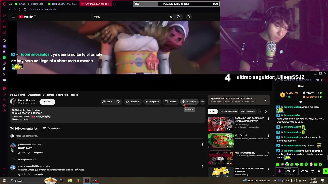Expand the Siguiente playlist panel chevron
This screenshot has width=328, height=184.
coord(265,100)
